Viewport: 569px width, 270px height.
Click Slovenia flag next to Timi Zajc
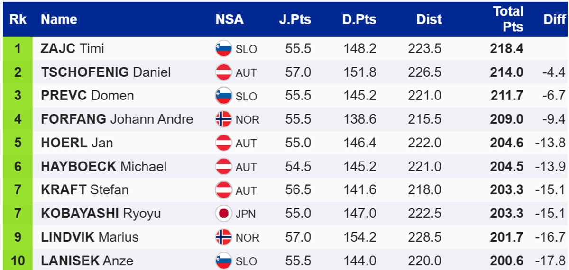coord(223,49)
